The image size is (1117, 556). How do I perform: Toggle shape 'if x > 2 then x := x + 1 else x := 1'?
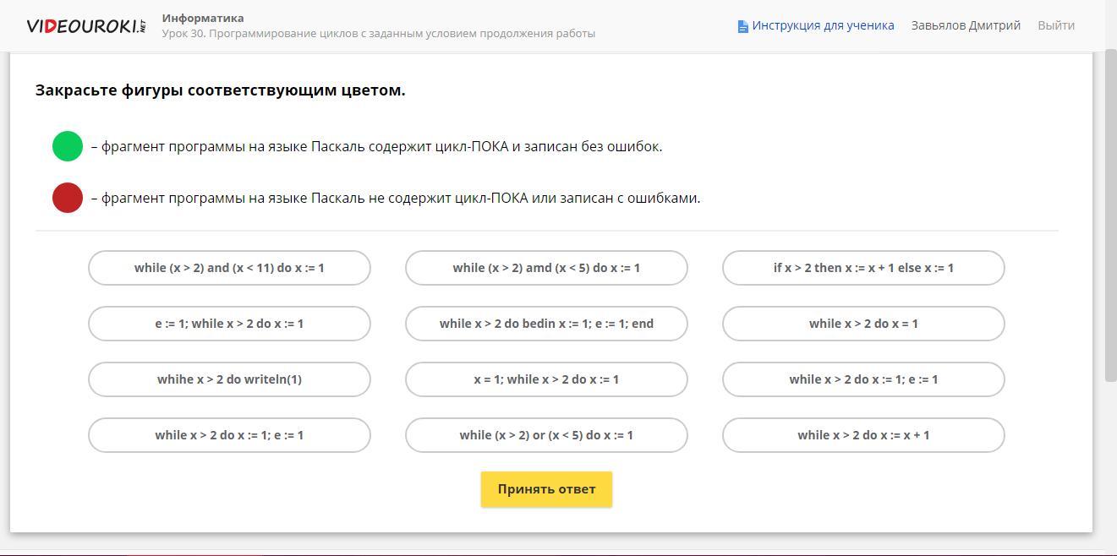[863, 268]
